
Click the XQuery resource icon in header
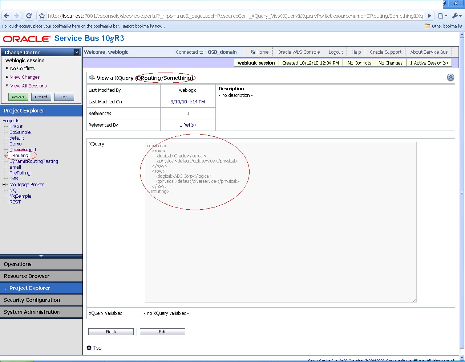[92, 78]
